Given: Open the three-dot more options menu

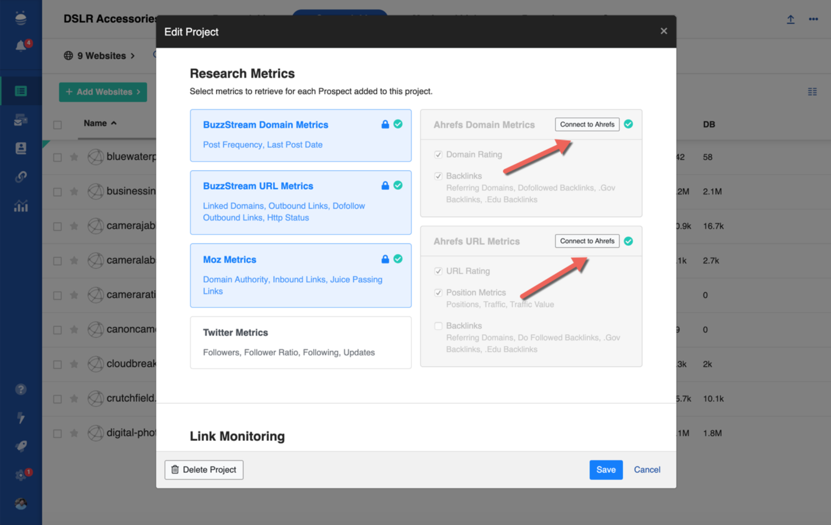Looking at the screenshot, I should click(x=813, y=19).
